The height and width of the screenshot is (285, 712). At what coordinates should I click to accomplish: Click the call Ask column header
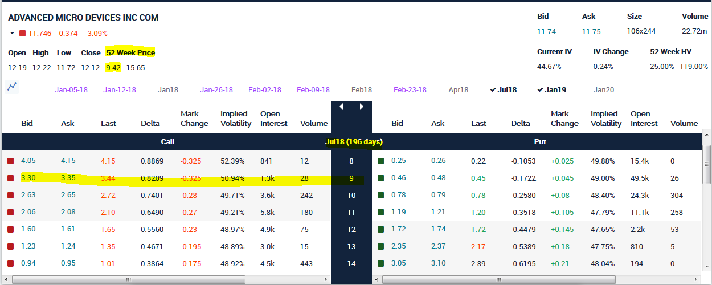click(x=67, y=123)
